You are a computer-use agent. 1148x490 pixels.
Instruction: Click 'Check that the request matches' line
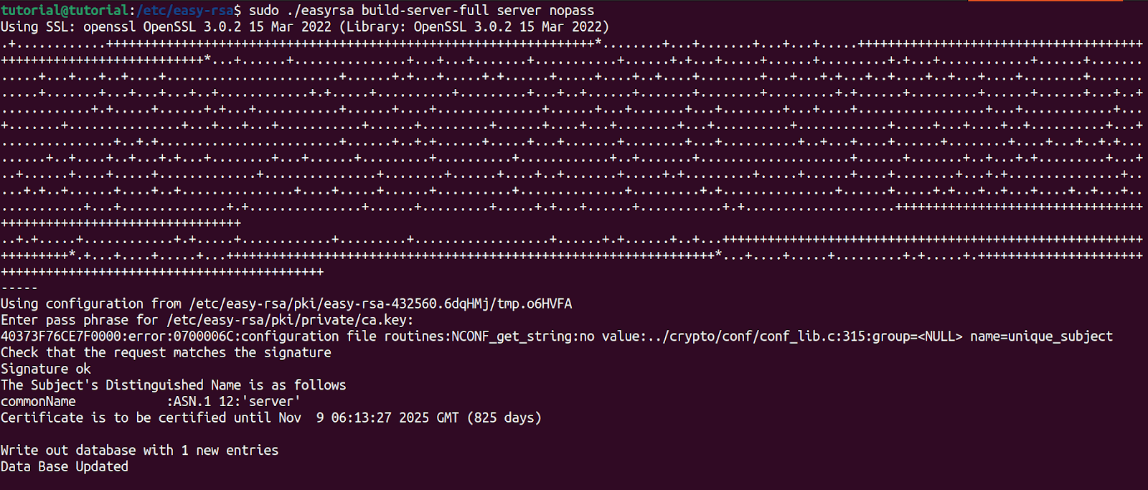(166, 352)
